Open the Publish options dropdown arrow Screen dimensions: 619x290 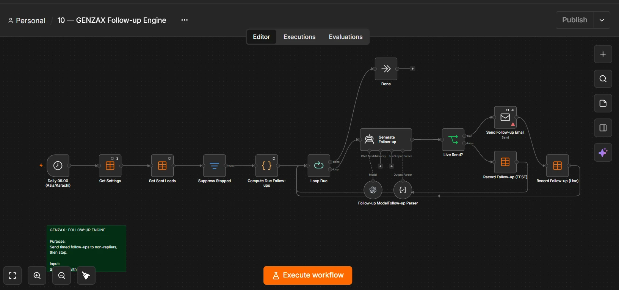[602, 20]
